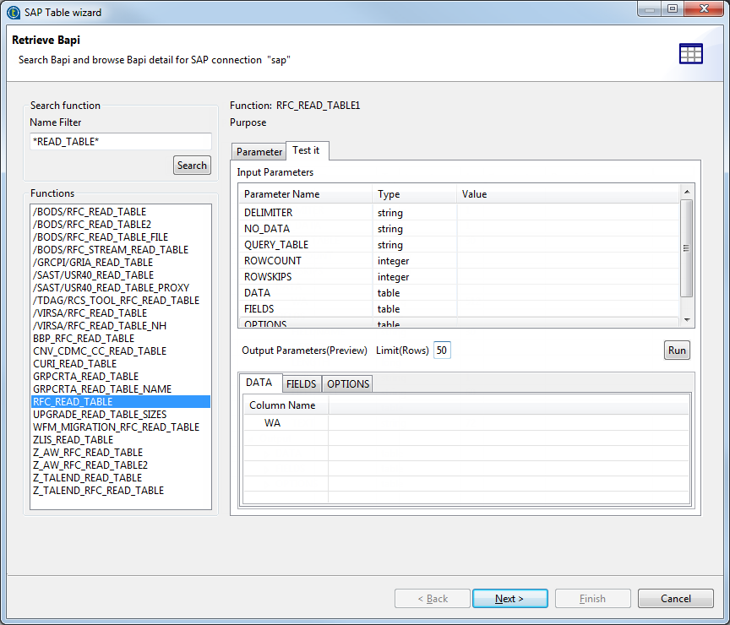
Task: Select the DATA output tab
Action: click(259, 383)
